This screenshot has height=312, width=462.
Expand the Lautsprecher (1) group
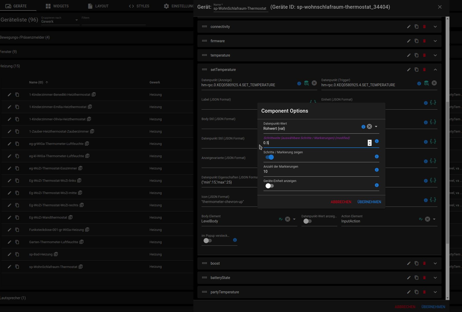[x=97, y=298]
